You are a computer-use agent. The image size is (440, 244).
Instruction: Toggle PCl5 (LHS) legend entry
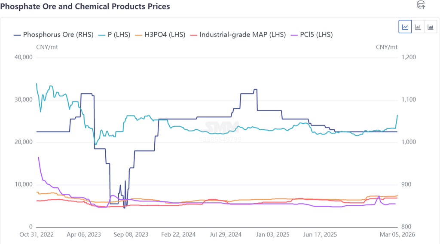coord(312,35)
